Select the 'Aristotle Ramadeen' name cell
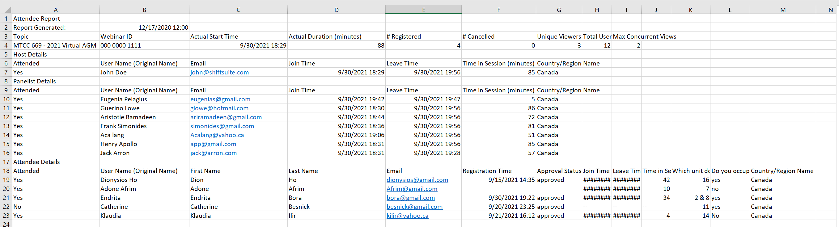The image size is (839, 227). pyautogui.click(x=144, y=117)
